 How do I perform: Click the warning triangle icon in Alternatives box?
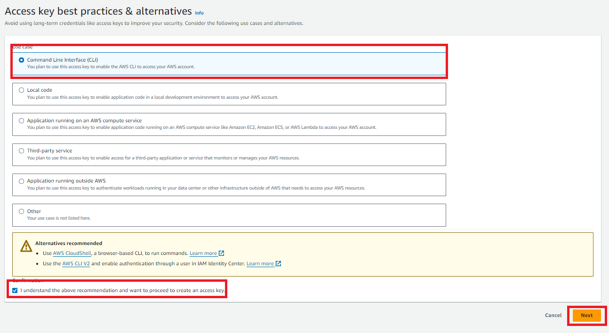coord(26,246)
